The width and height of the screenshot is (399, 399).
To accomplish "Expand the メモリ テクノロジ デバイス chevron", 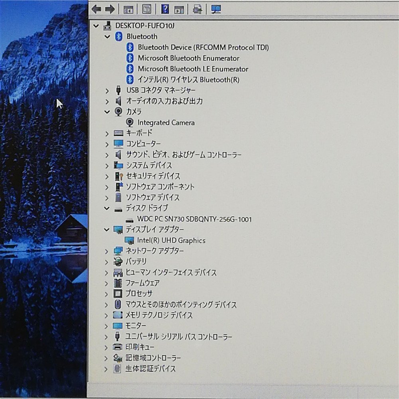I will coord(107,316).
